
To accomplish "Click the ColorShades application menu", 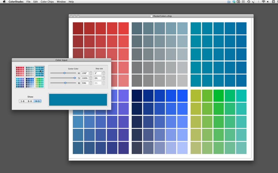I will click(x=16, y=2).
